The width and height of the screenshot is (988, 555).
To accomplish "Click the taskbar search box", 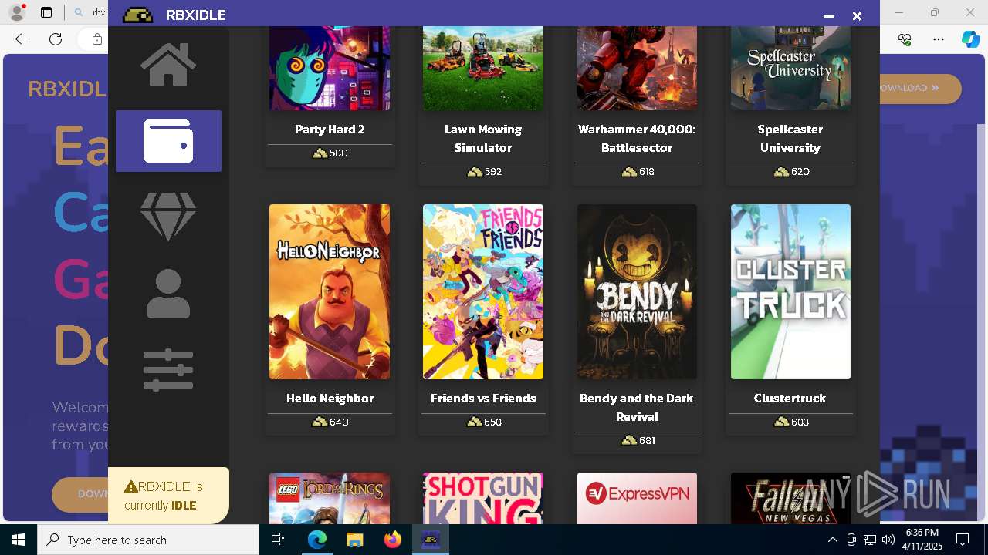I will tap(148, 540).
